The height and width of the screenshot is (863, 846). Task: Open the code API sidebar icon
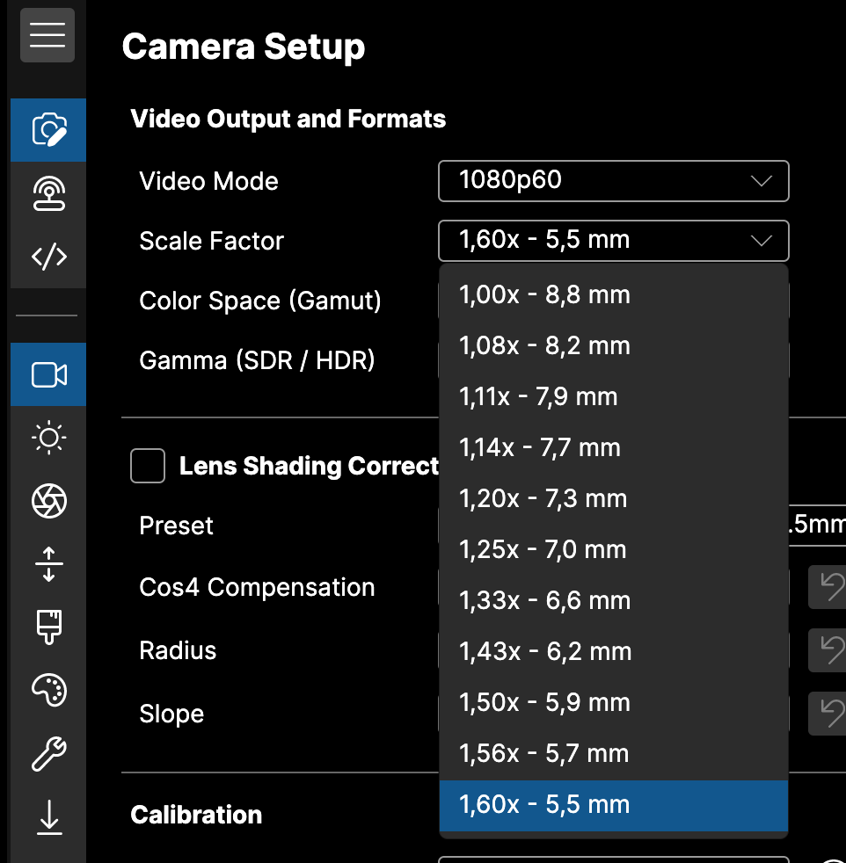[x=48, y=257]
